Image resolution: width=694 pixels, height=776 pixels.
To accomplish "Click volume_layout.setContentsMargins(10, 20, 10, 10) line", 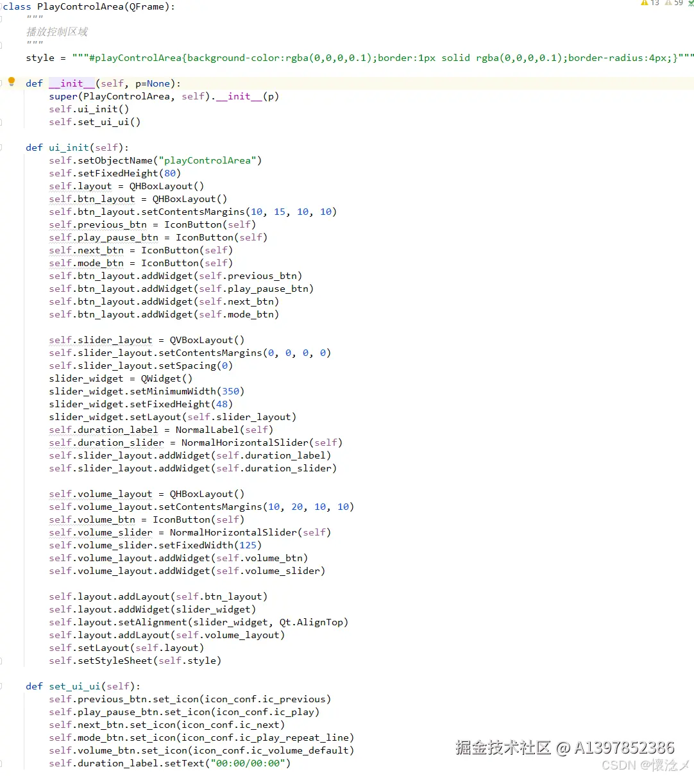I will point(201,507).
